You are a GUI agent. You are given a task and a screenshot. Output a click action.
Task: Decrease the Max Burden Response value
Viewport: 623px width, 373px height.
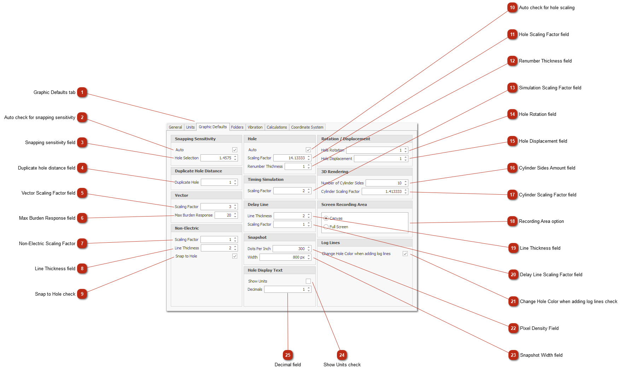(x=235, y=217)
